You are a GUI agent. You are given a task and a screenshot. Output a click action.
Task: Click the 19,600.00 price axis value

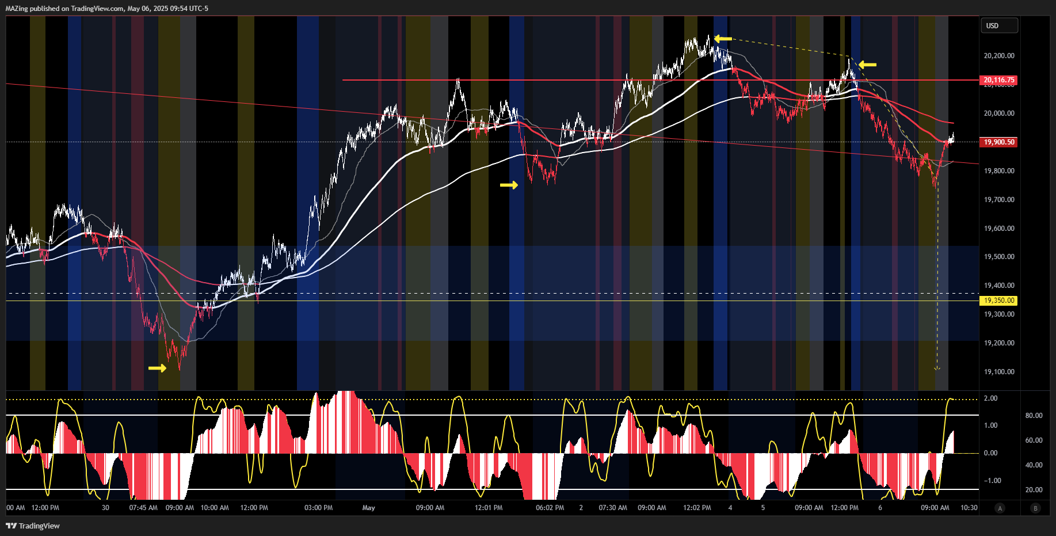tap(999, 229)
